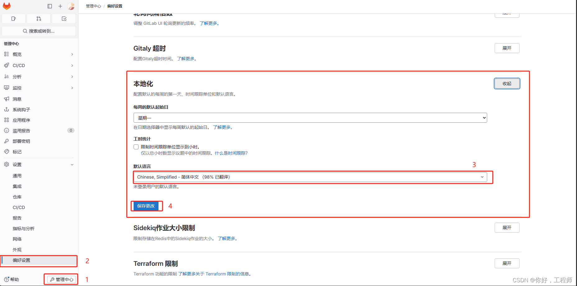
Task: Click the settings (设置) gear icon
Action: (x=7, y=164)
